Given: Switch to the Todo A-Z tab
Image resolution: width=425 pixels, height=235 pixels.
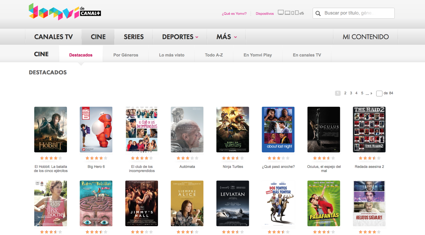Looking at the screenshot, I should 214,55.
